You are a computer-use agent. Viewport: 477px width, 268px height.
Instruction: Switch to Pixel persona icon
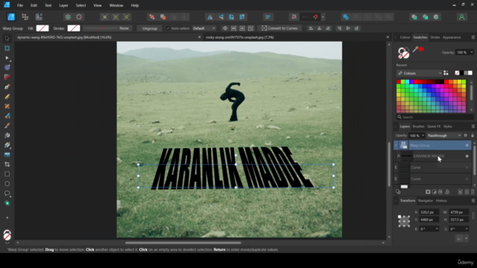coord(25,17)
